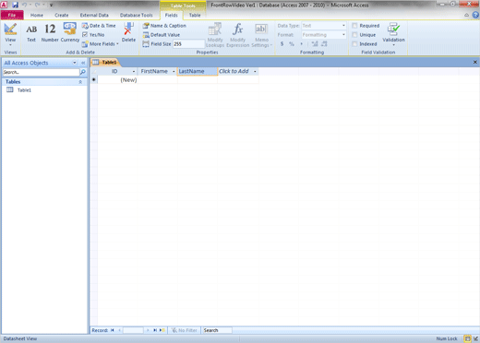Image resolution: width=480 pixels, height=343 pixels.
Task: Apply percent format
Action: pos(292,44)
